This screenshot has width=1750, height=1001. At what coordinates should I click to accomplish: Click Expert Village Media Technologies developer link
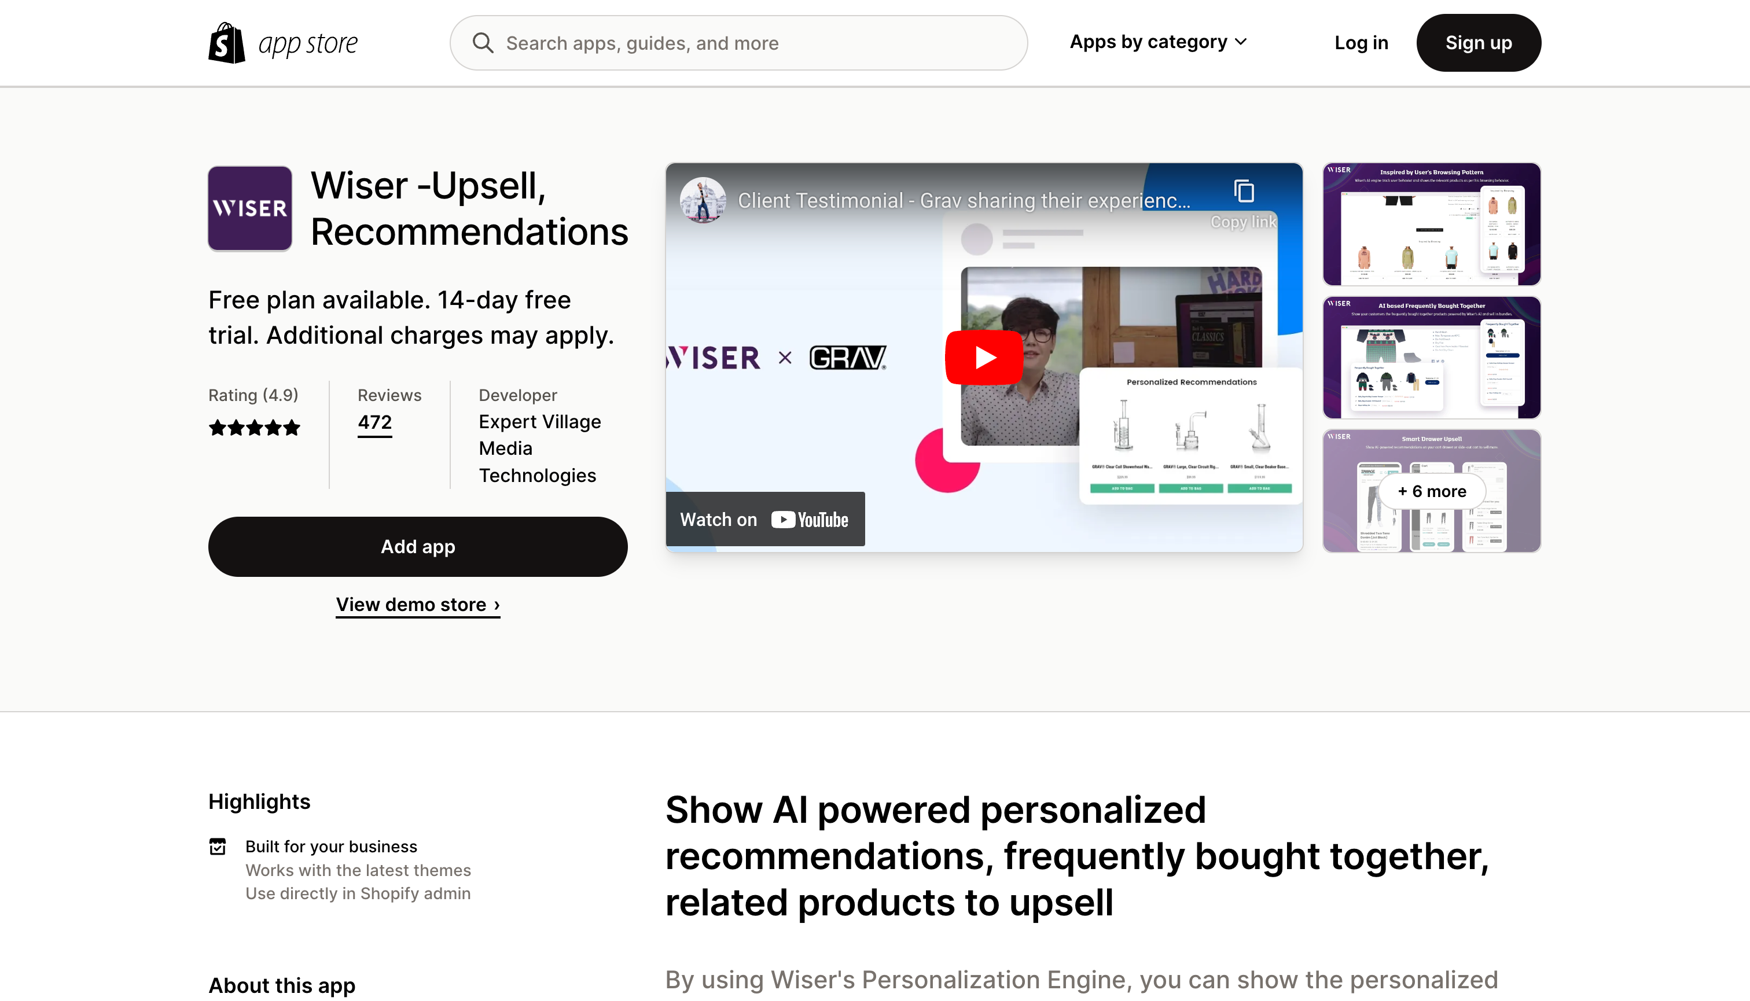[540, 447]
